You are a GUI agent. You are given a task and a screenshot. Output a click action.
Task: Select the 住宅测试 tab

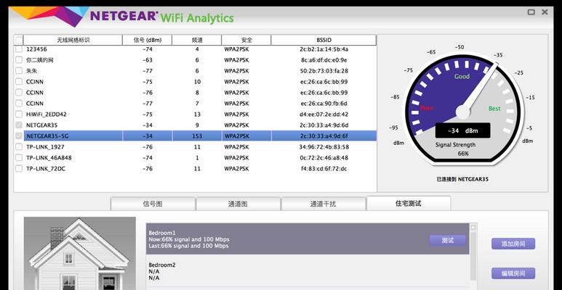(409, 204)
